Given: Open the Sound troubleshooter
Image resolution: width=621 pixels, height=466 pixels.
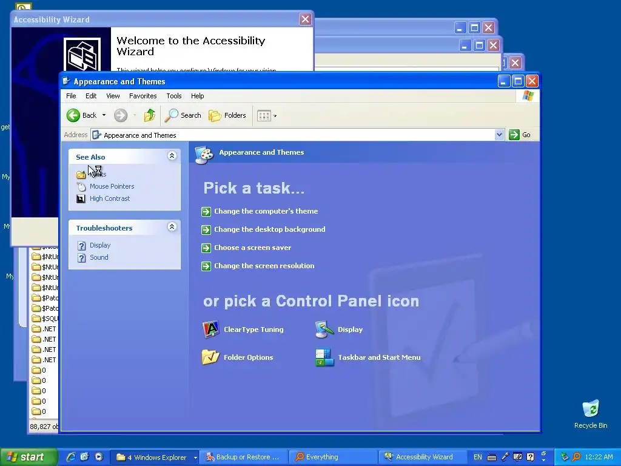Looking at the screenshot, I should pos(99,257).
